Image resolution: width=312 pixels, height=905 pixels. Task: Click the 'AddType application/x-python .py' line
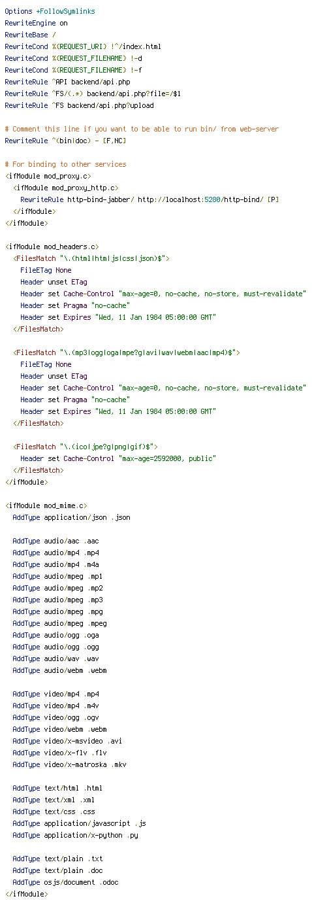pyautogui.click(x=75, y=835)
